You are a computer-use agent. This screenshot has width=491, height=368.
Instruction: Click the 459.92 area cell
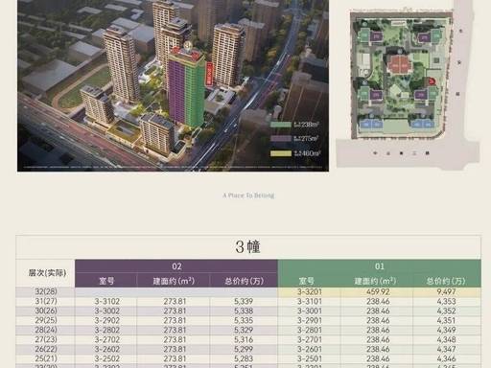coord(378,292)
